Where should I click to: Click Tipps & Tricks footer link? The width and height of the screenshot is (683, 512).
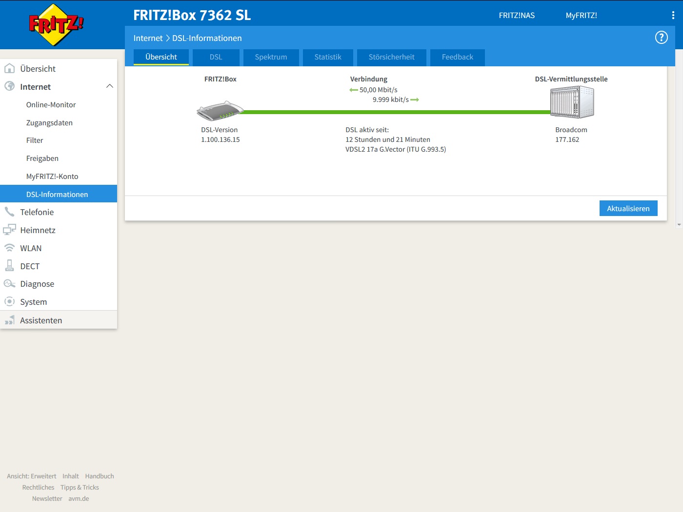[80, 487]
